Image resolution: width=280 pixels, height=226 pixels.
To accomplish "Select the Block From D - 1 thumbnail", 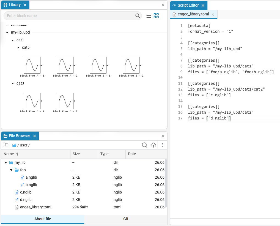I will 32,101.
